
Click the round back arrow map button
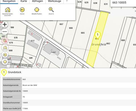(5, 55)
